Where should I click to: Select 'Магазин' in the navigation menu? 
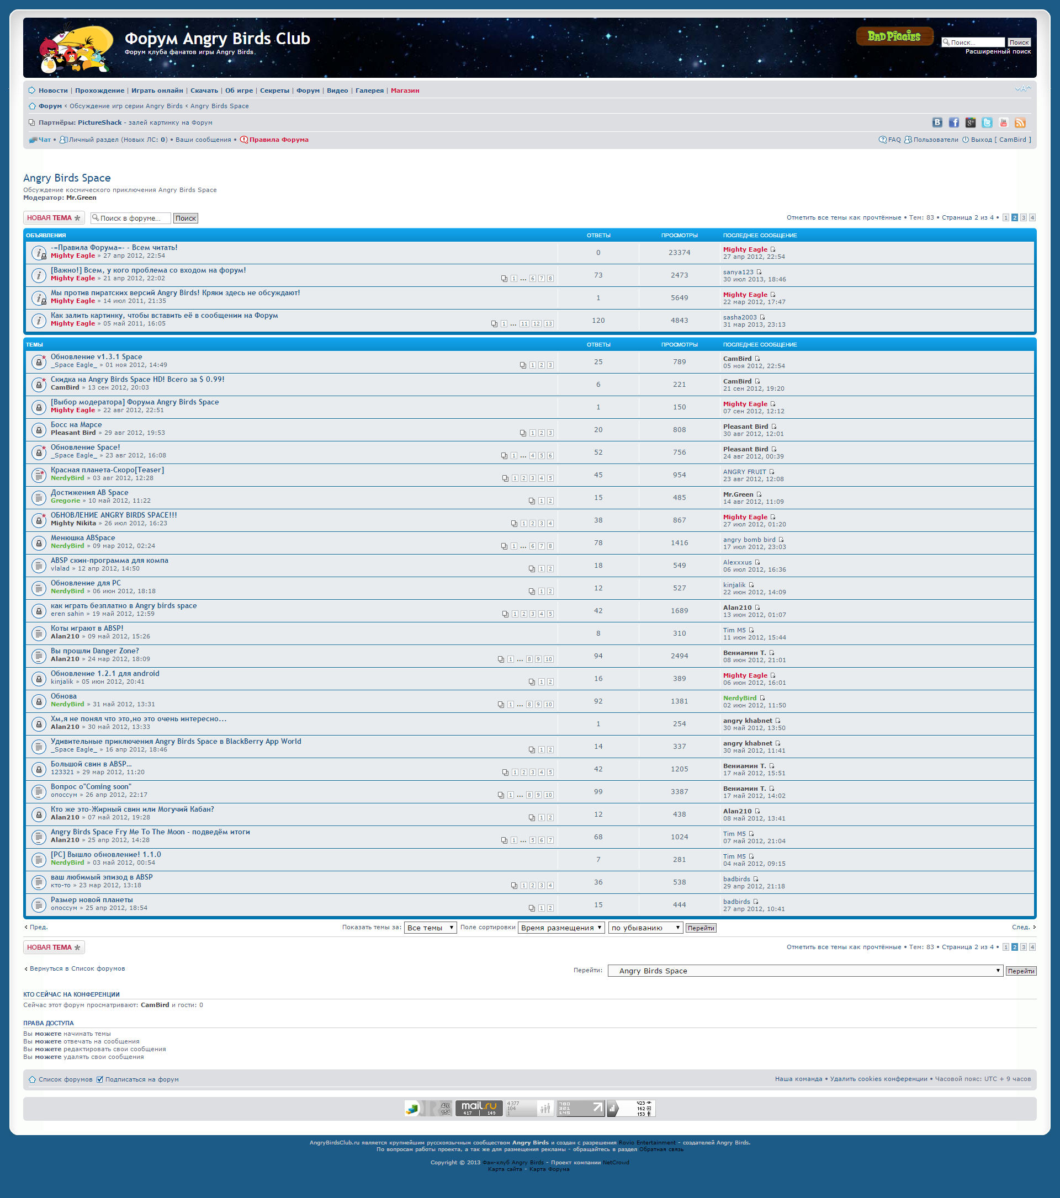click(x=405, y=90)
